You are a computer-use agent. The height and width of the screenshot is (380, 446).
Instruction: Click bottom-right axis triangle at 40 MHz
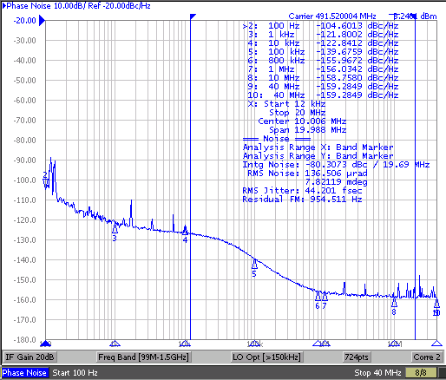436,344
